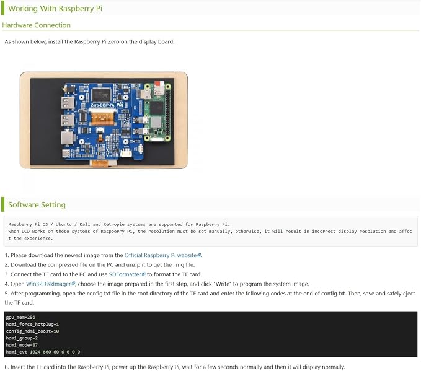Click the Hardware Connection subheading

tap(36, 25)
